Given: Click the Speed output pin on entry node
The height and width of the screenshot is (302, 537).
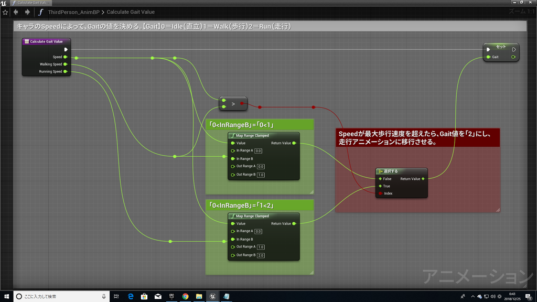Looking at the screenshot, I should [66, 57].
